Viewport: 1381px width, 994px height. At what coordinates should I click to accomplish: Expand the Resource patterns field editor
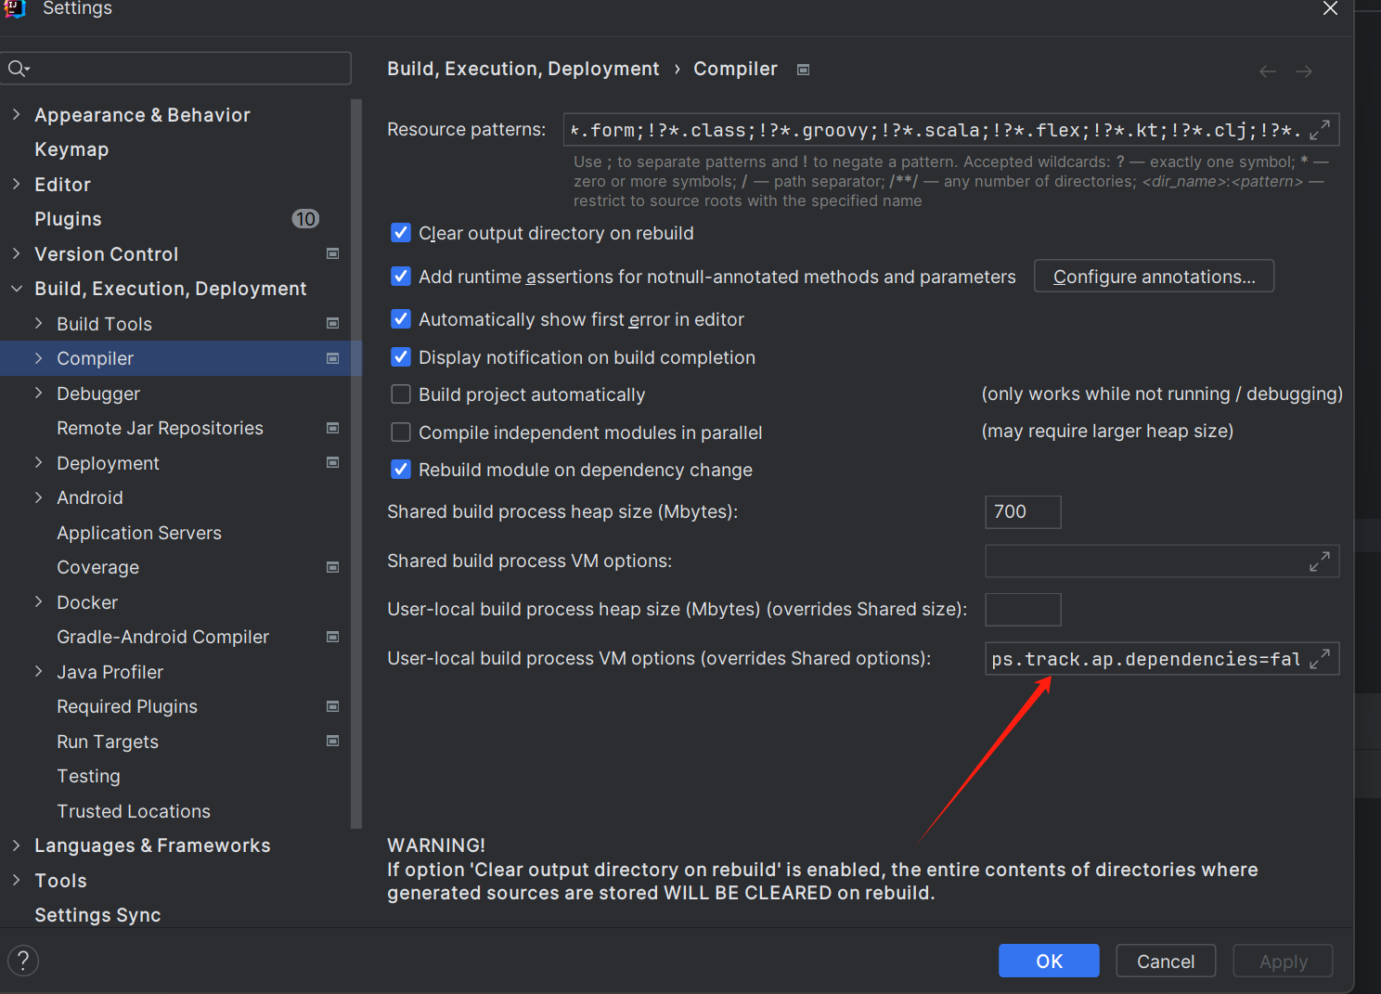pos(1320,130)
